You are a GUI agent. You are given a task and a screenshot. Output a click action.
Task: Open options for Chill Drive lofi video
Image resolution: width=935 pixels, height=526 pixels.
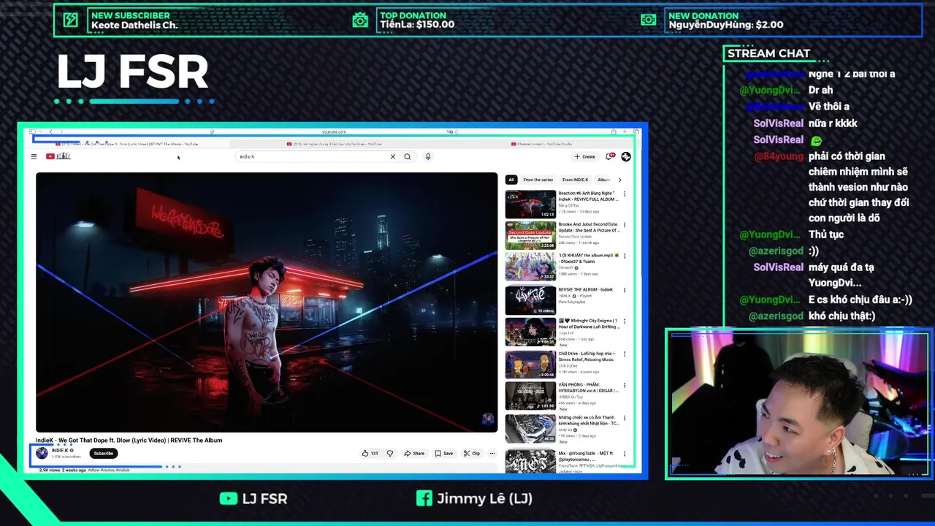click(x=625, y=354)
